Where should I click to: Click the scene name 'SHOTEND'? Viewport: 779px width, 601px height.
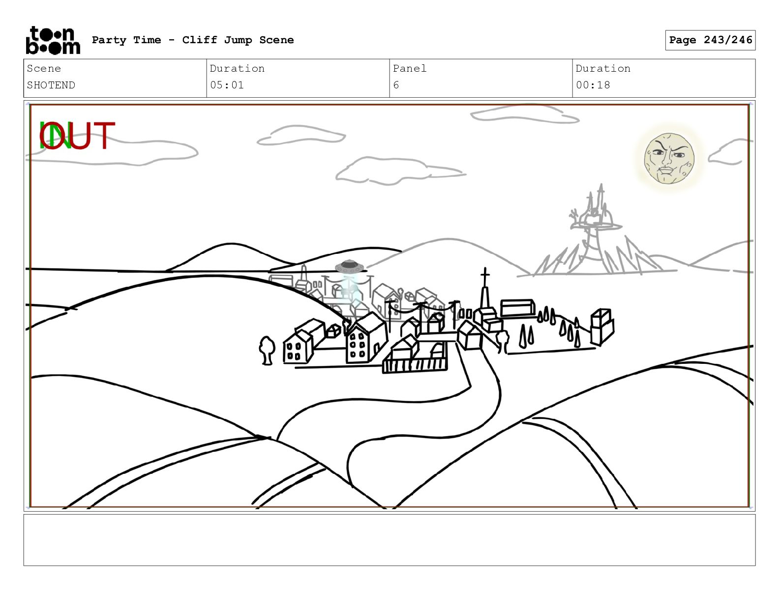(51, 85)
